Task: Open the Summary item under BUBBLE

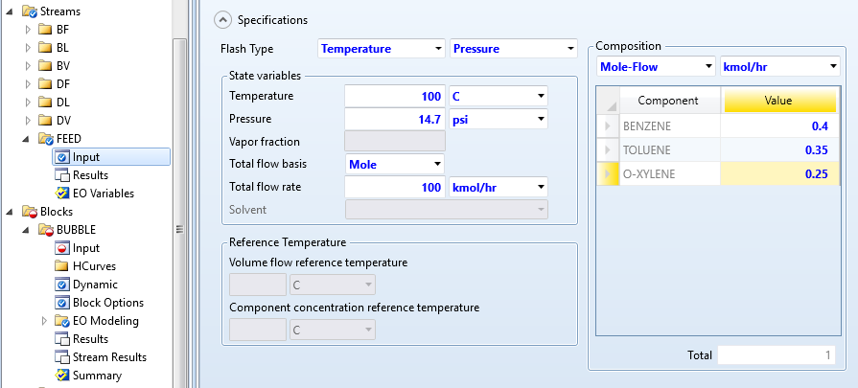Action: point(97,376)
